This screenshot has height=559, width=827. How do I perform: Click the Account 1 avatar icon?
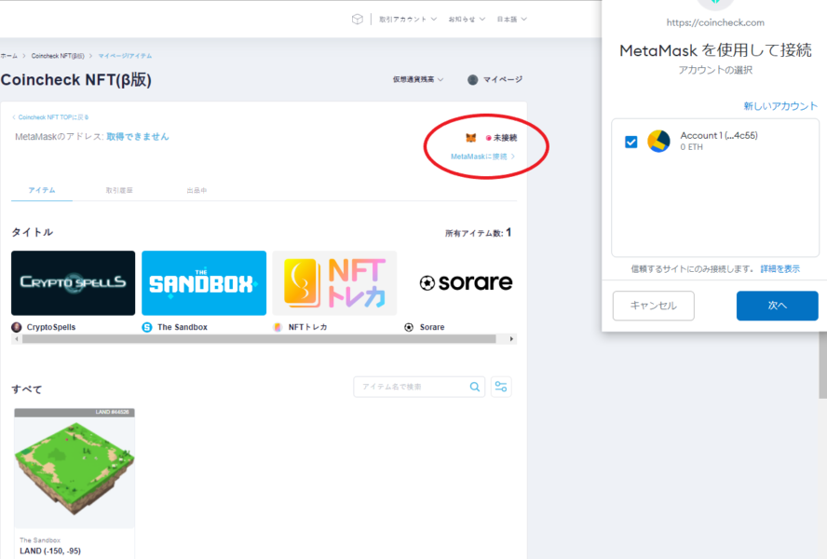click(x=658, y=142)
